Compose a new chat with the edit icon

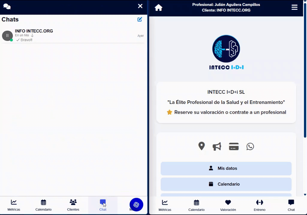tap(140, 19)
